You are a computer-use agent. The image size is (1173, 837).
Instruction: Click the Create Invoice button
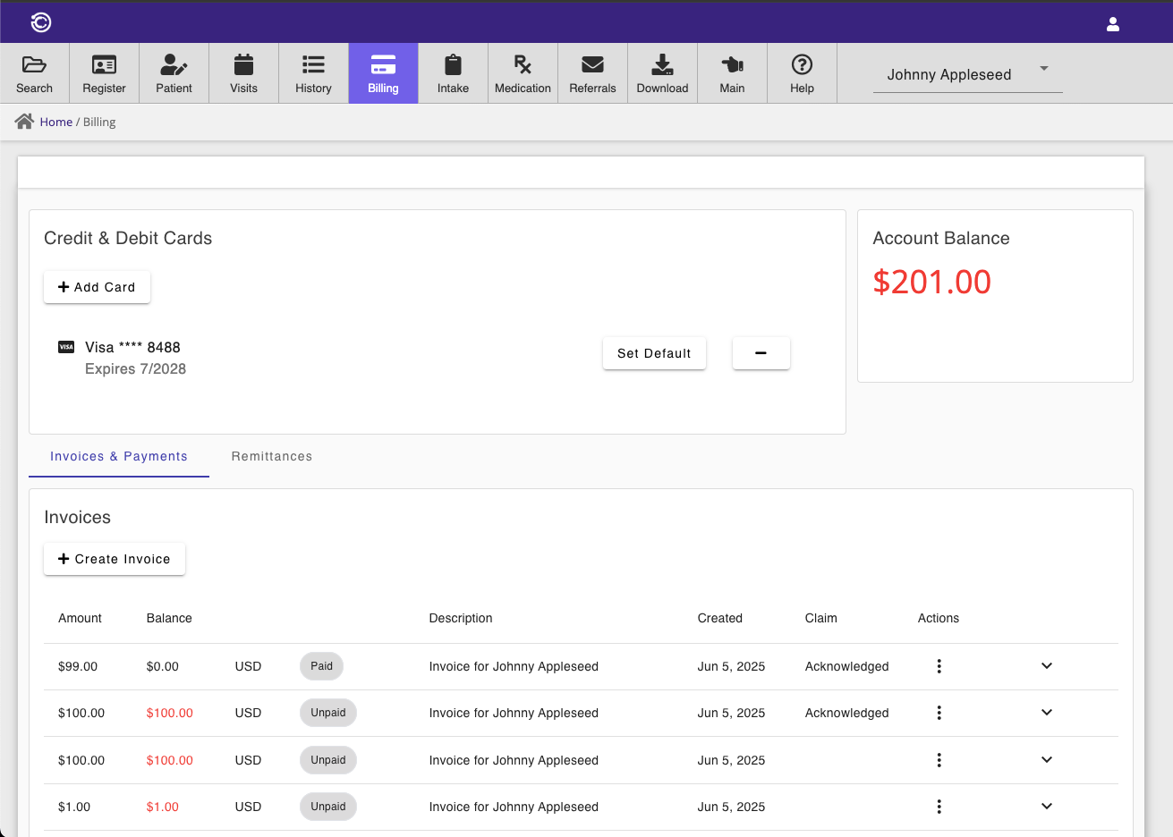point(114,558)
